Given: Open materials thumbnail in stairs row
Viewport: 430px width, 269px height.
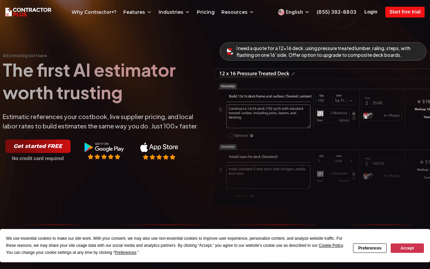Looking at the screenshot, I should point(320,174).
